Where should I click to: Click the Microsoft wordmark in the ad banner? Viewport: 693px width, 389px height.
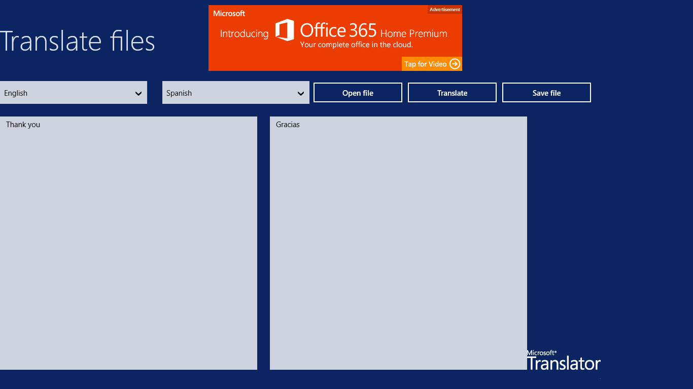pyautogui.click(x=229, y=13)
